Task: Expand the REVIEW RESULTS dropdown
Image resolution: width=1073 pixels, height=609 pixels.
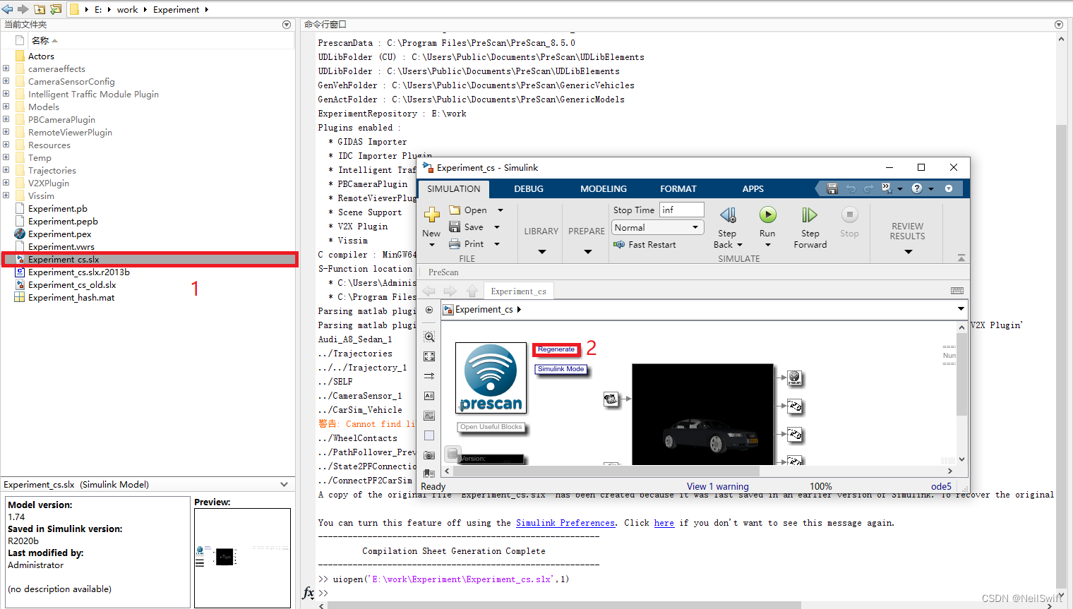Action: (908, 252)
